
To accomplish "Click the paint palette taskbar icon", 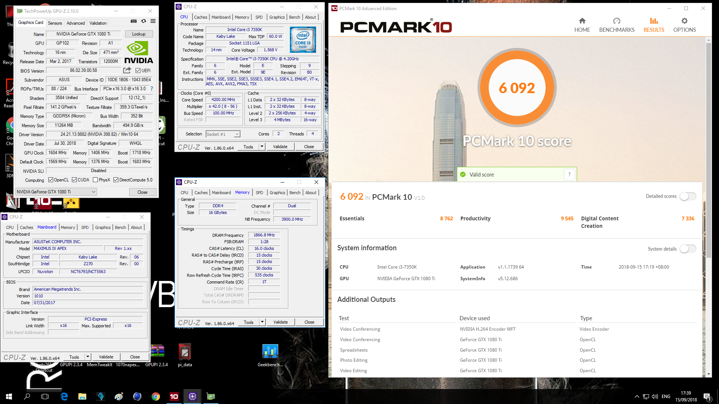I will pos(119,397).
